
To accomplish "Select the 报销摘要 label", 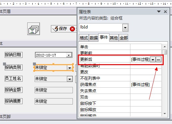I will 14,101.
